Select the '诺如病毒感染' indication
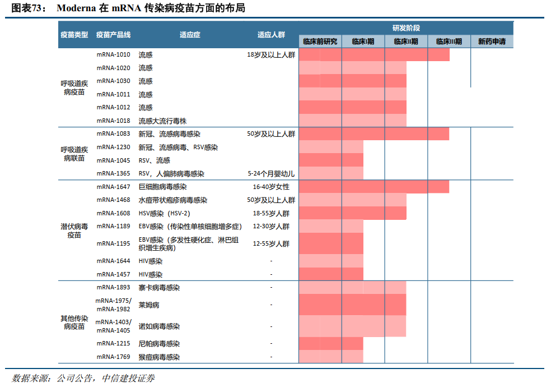The height and width of the screenshot is (387, 551). point(159,326)
